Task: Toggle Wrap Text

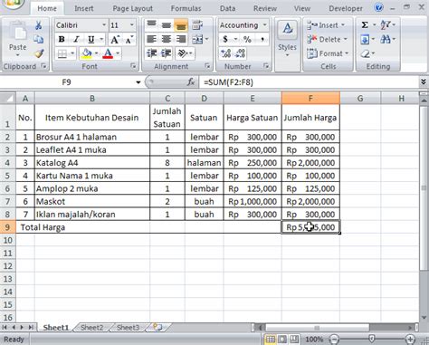Action: (x=197, y=25)
